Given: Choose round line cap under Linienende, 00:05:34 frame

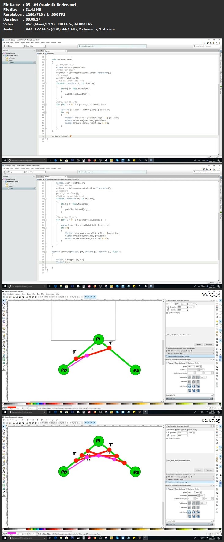Looking at the screenshot, I should click(194, 382).
